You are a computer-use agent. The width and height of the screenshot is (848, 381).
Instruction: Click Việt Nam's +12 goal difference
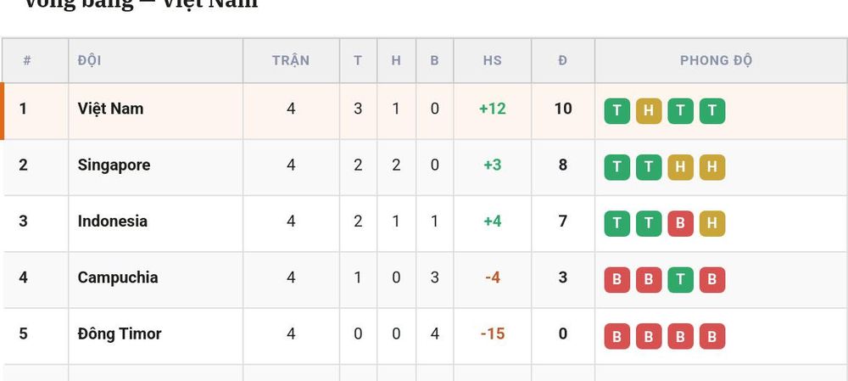point(492,109)
